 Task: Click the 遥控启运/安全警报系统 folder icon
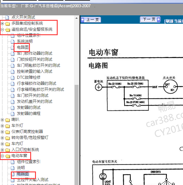(8, 29)
